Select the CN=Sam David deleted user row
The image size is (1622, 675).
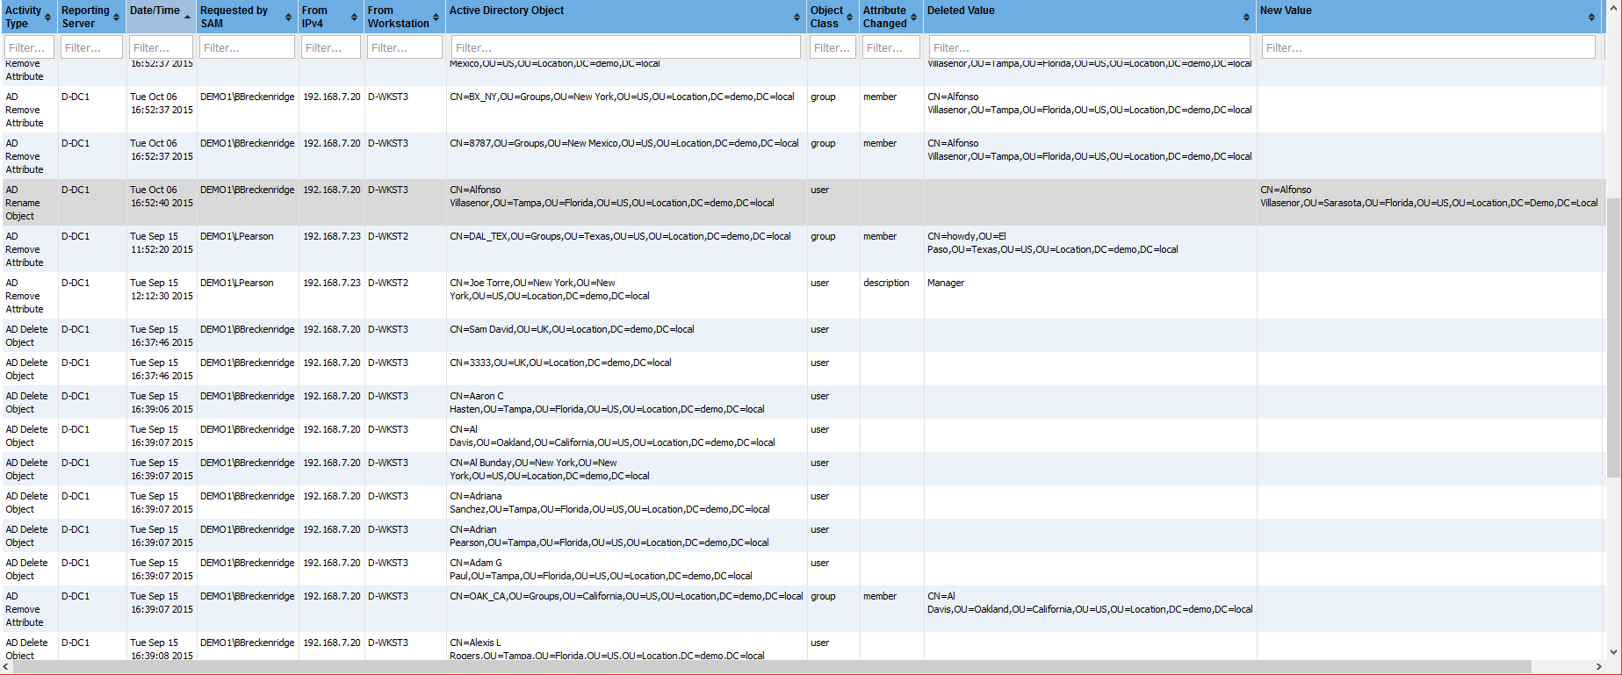click(615, 335)
